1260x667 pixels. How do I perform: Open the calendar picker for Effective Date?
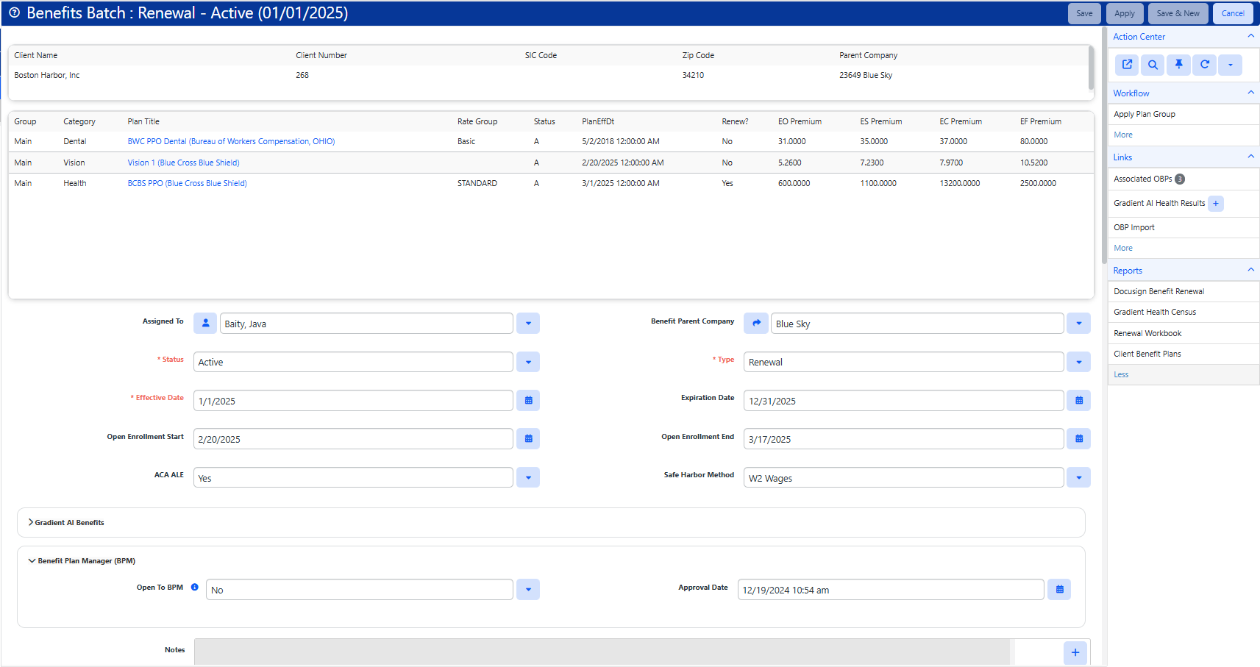tap(527, 400)
